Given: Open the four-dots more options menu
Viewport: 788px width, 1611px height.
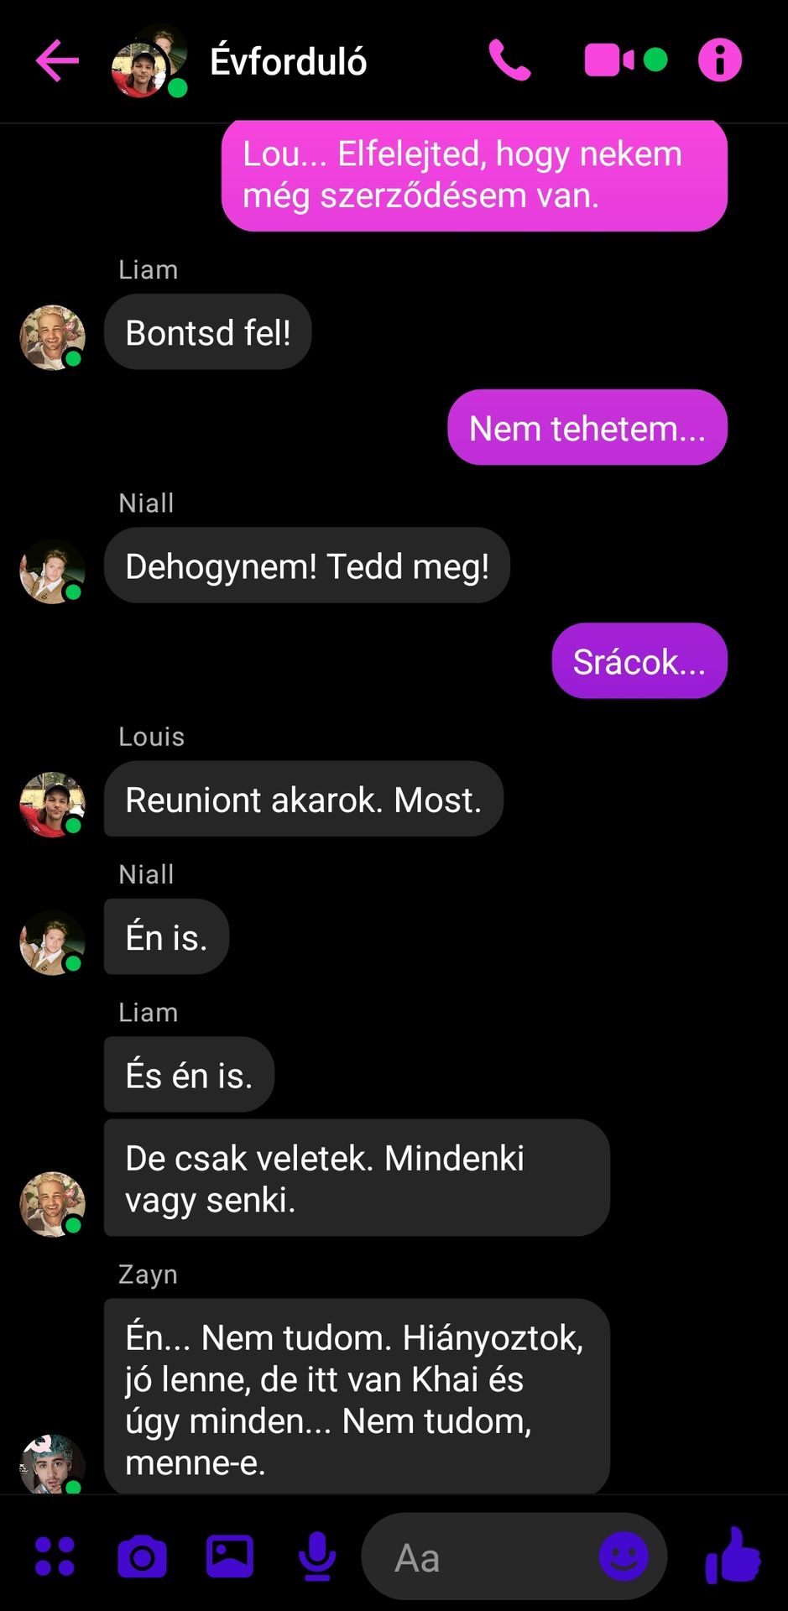Looking at the screenshot, I should (55, 1556).
